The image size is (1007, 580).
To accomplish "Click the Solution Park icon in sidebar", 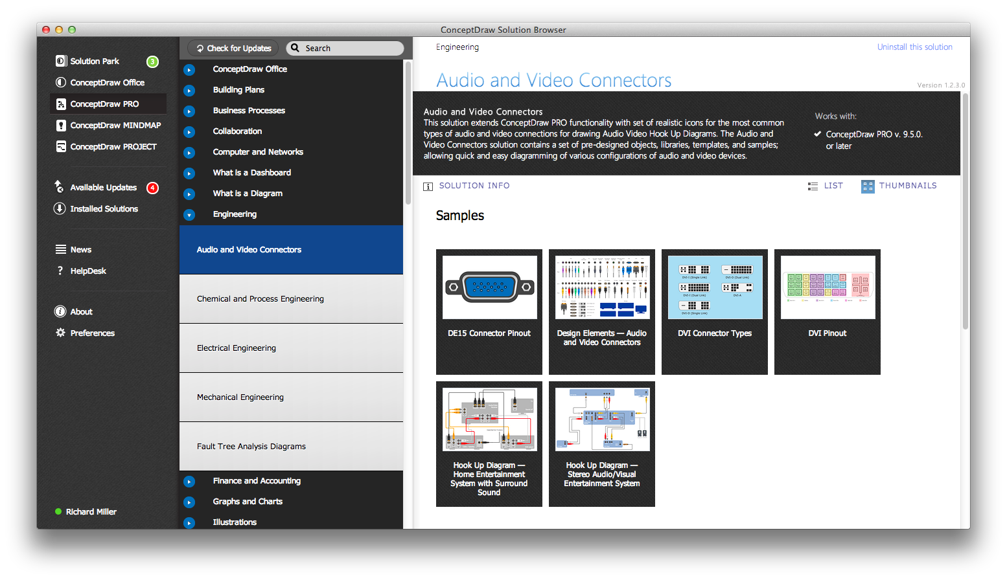I will [x=61, y=61].
